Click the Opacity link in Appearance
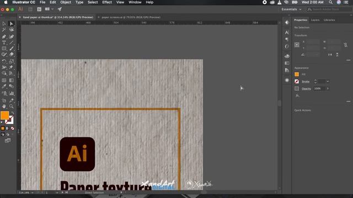353x198 pixels. 306,89
